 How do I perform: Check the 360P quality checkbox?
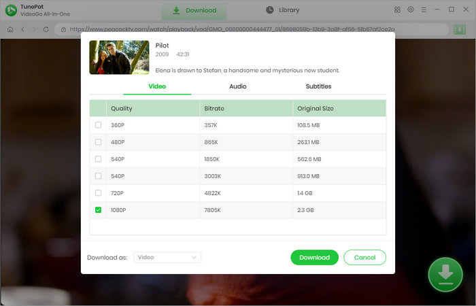(x=98, y=124)
